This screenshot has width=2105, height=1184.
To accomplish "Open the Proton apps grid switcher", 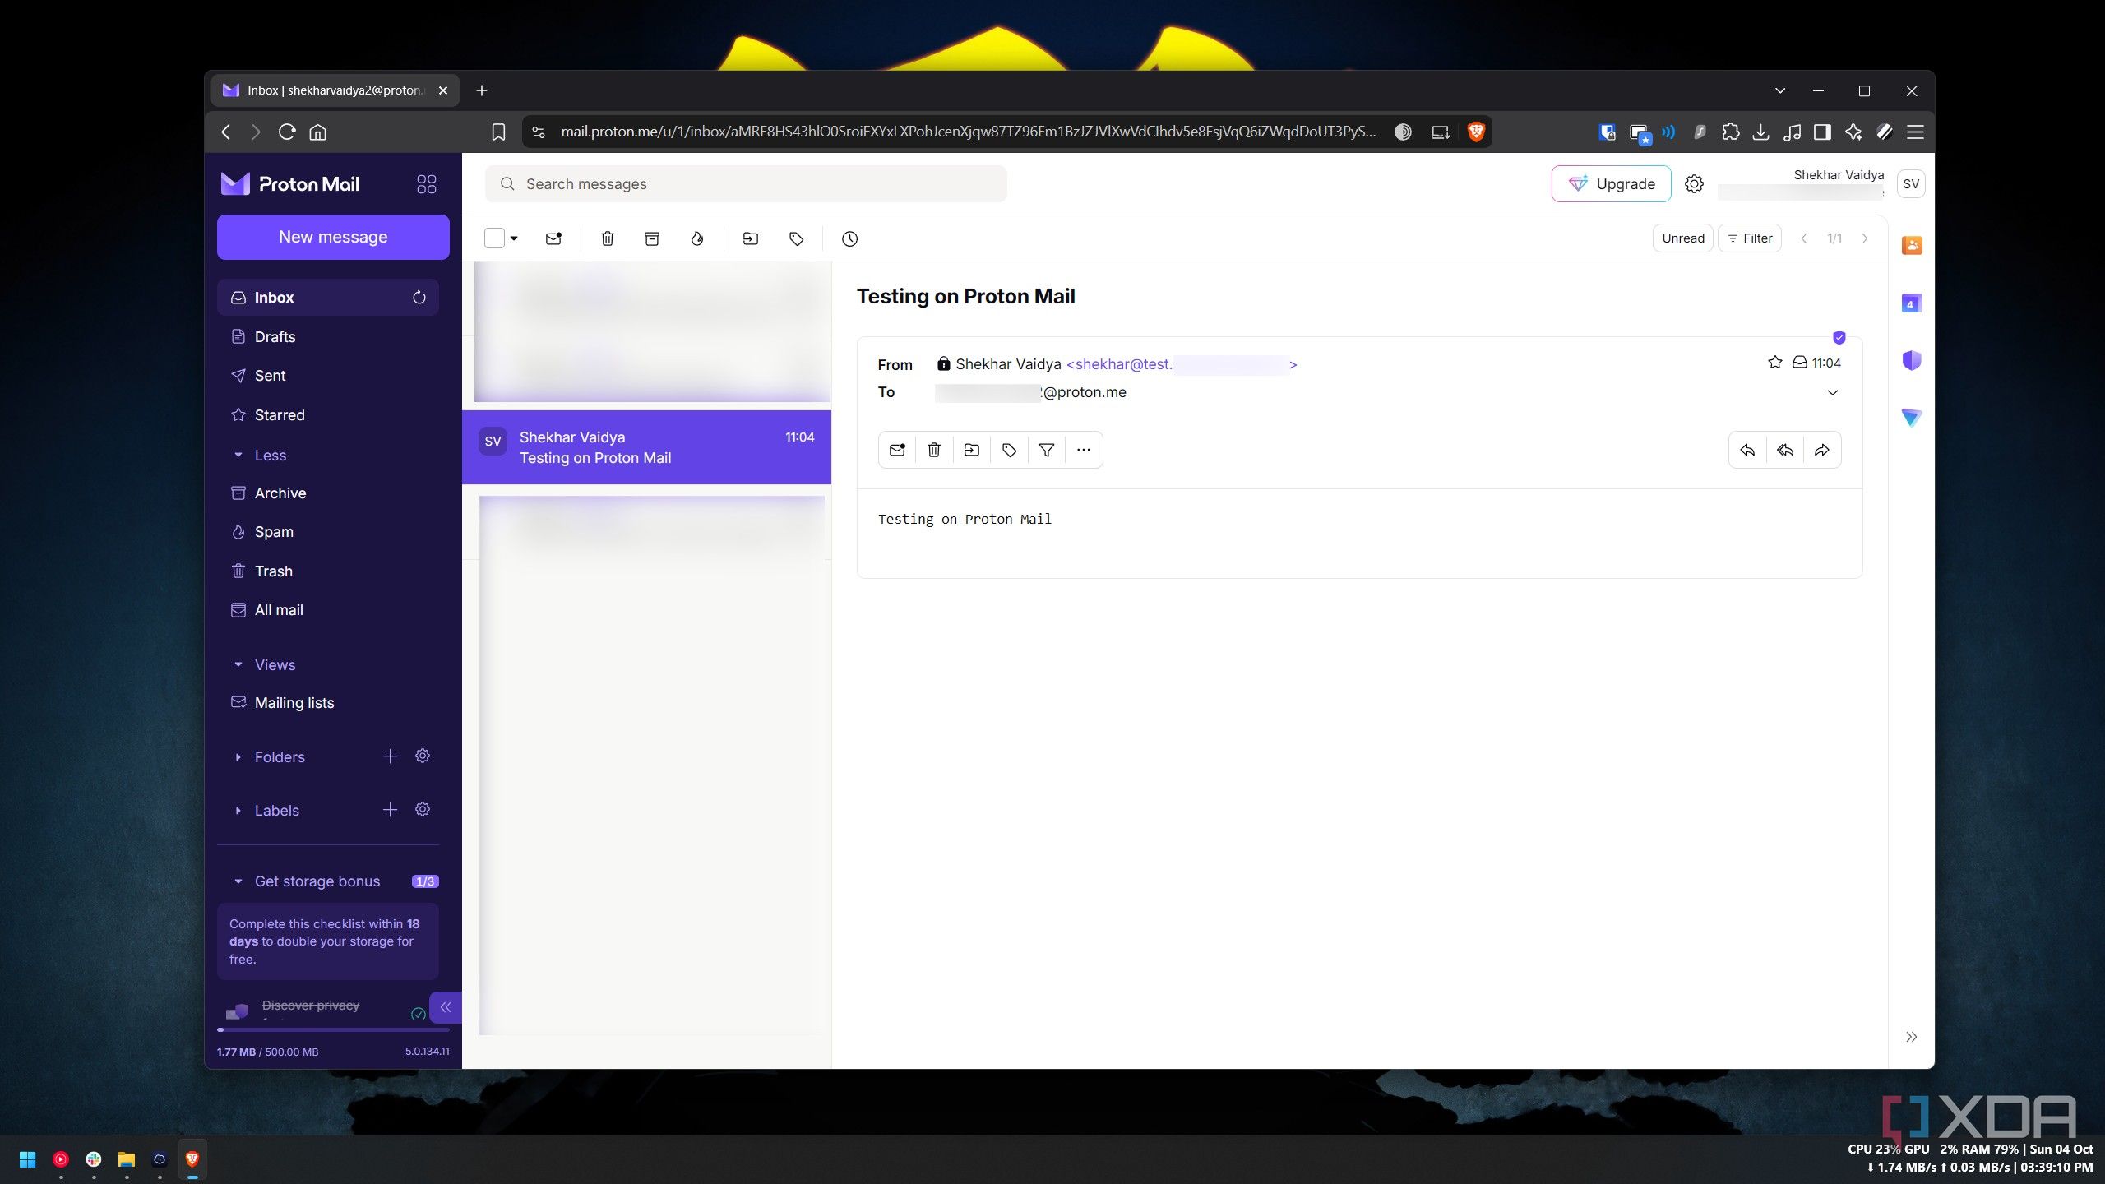I will (x=426, y=184).
